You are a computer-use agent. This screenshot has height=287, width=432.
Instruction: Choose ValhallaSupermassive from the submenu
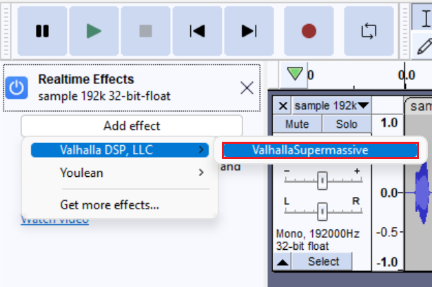pyautogui.click(x=320, y=150)
